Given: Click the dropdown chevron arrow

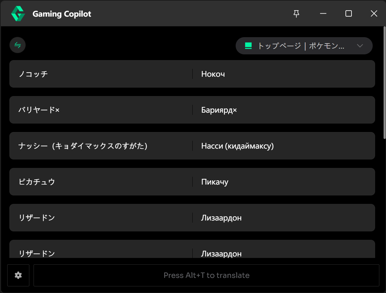Looking at the screenshot, I should coord(360,46).
